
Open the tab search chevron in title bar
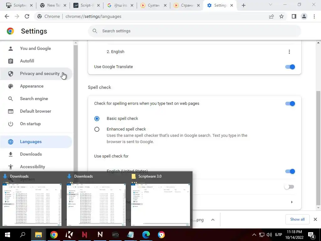(x=271, y=4)
